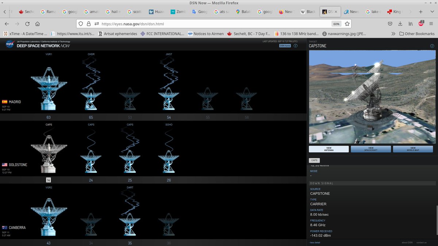Click the 3D antenna view image
This screenshot has height=246, width=438.
point(372,97)
